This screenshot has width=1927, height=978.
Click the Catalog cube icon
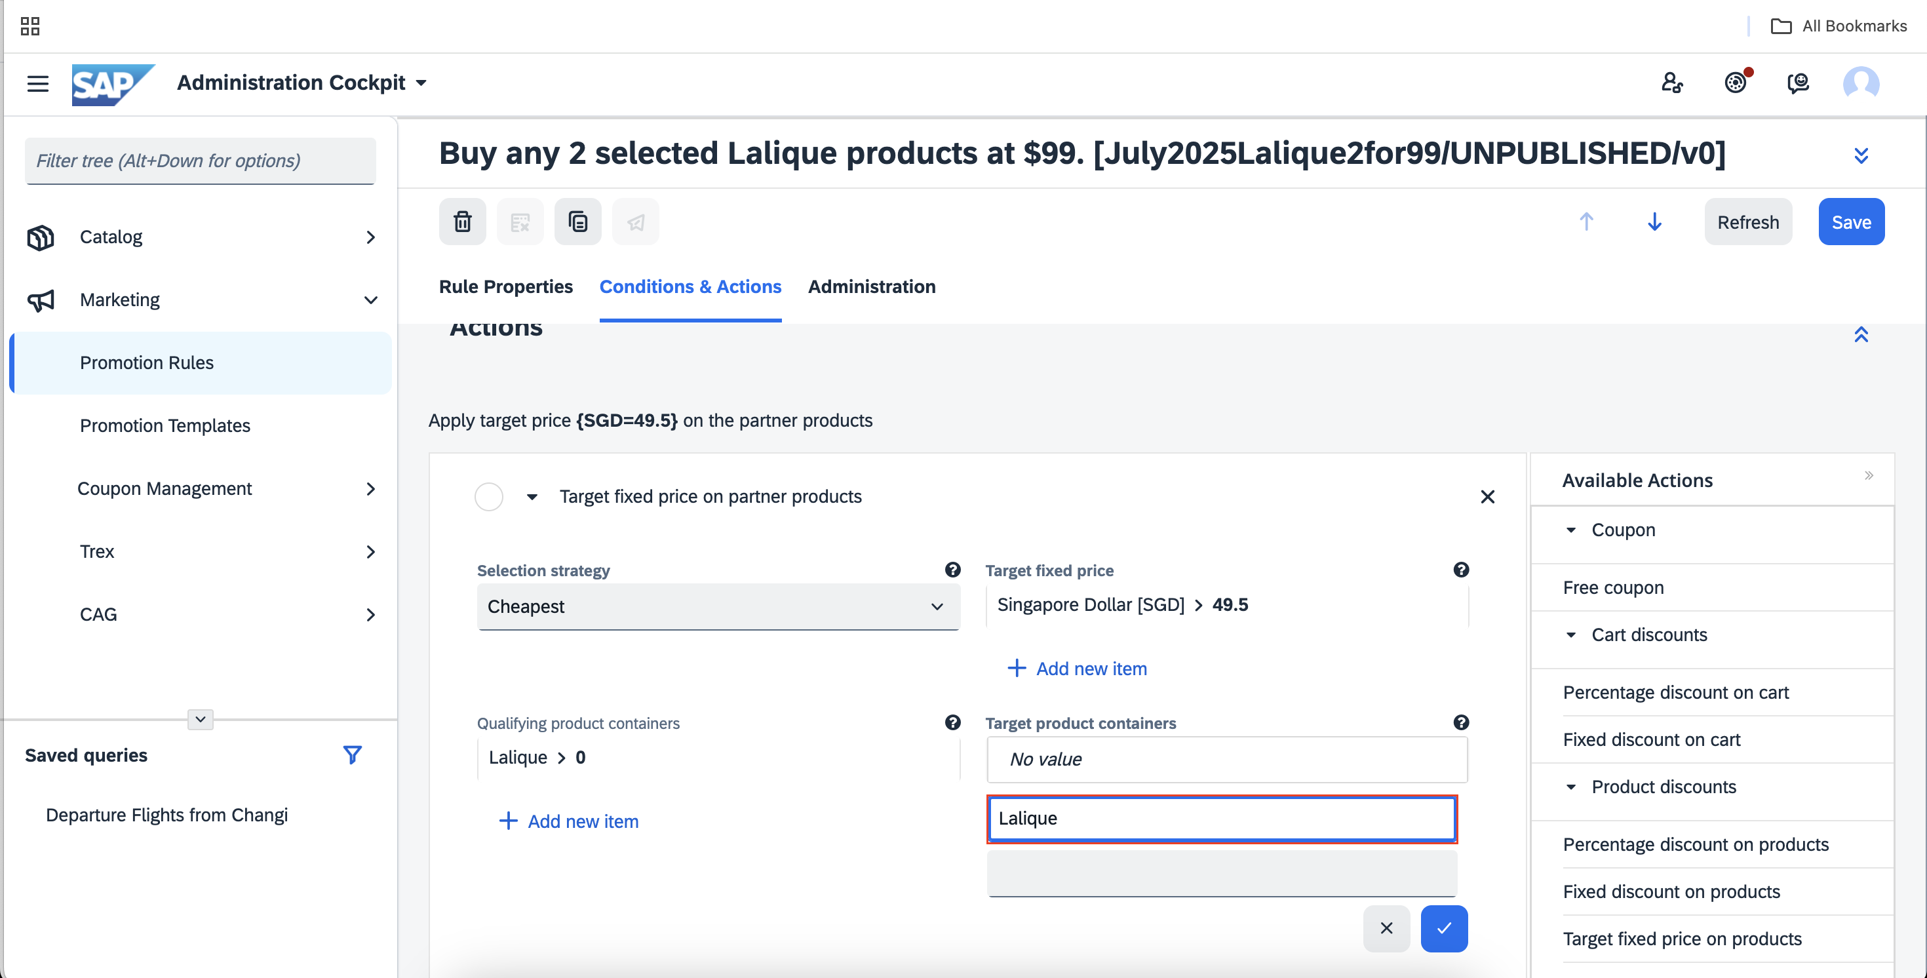41,237
